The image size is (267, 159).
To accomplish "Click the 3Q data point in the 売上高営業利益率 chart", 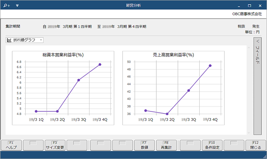I will click(x=189, y=91).
